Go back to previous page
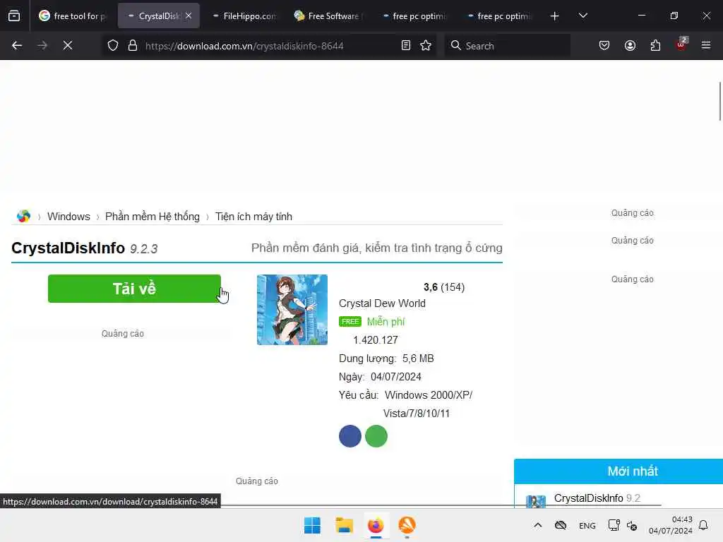This screenshot has height=542, width=723. coord(17,46)
